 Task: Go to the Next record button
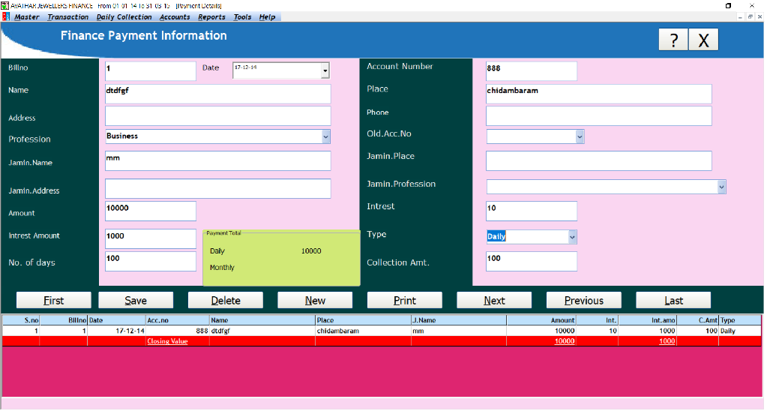[494, 301]
